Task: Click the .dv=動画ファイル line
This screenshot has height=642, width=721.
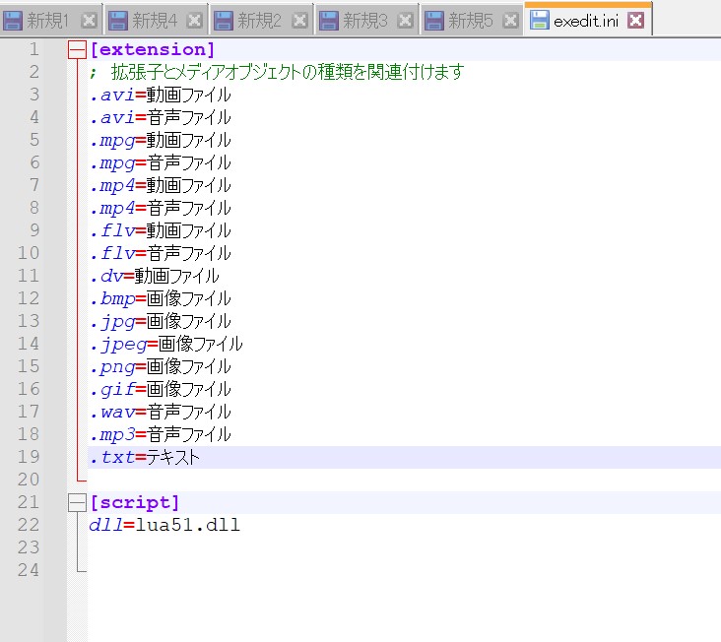Action: tap(155, 276)
